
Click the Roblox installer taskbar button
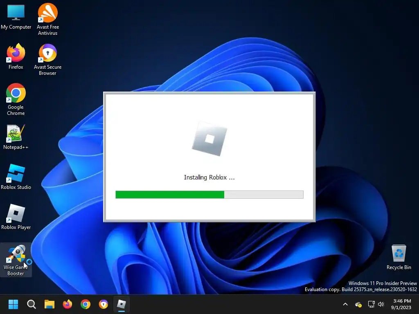click(x=122, y=304)
